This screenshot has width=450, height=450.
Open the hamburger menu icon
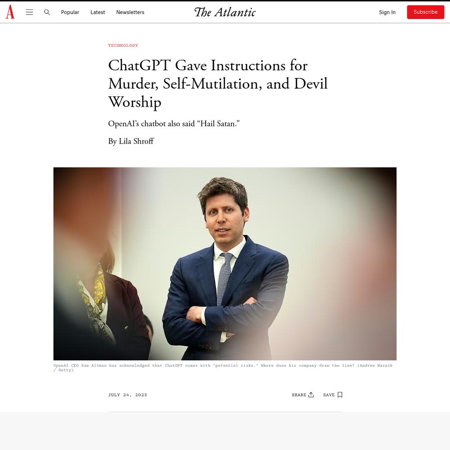30,12
